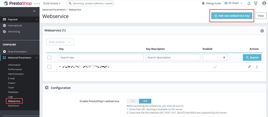The width and height of the screenshot is (268, 117).
Task: Click the PrestaShop logo
Action: coord(18,3)
